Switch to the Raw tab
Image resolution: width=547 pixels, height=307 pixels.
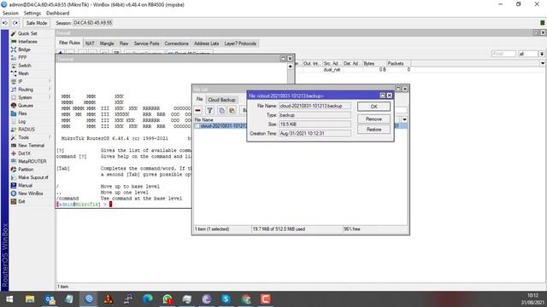tap(124, 43)
